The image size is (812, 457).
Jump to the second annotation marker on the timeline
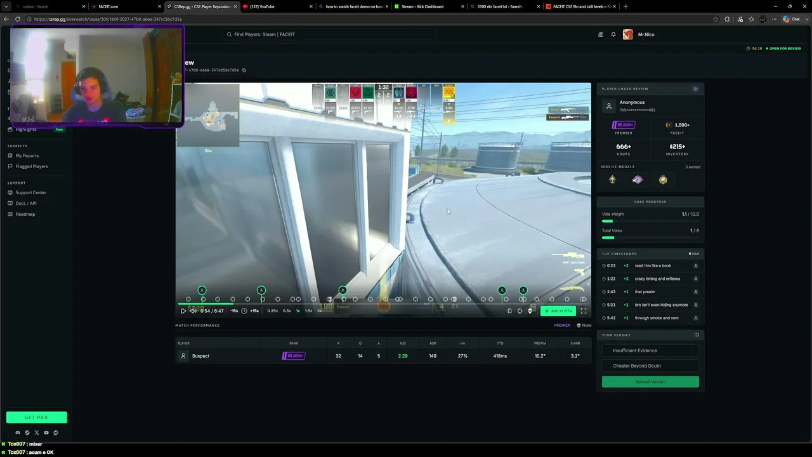coord(261,290)
